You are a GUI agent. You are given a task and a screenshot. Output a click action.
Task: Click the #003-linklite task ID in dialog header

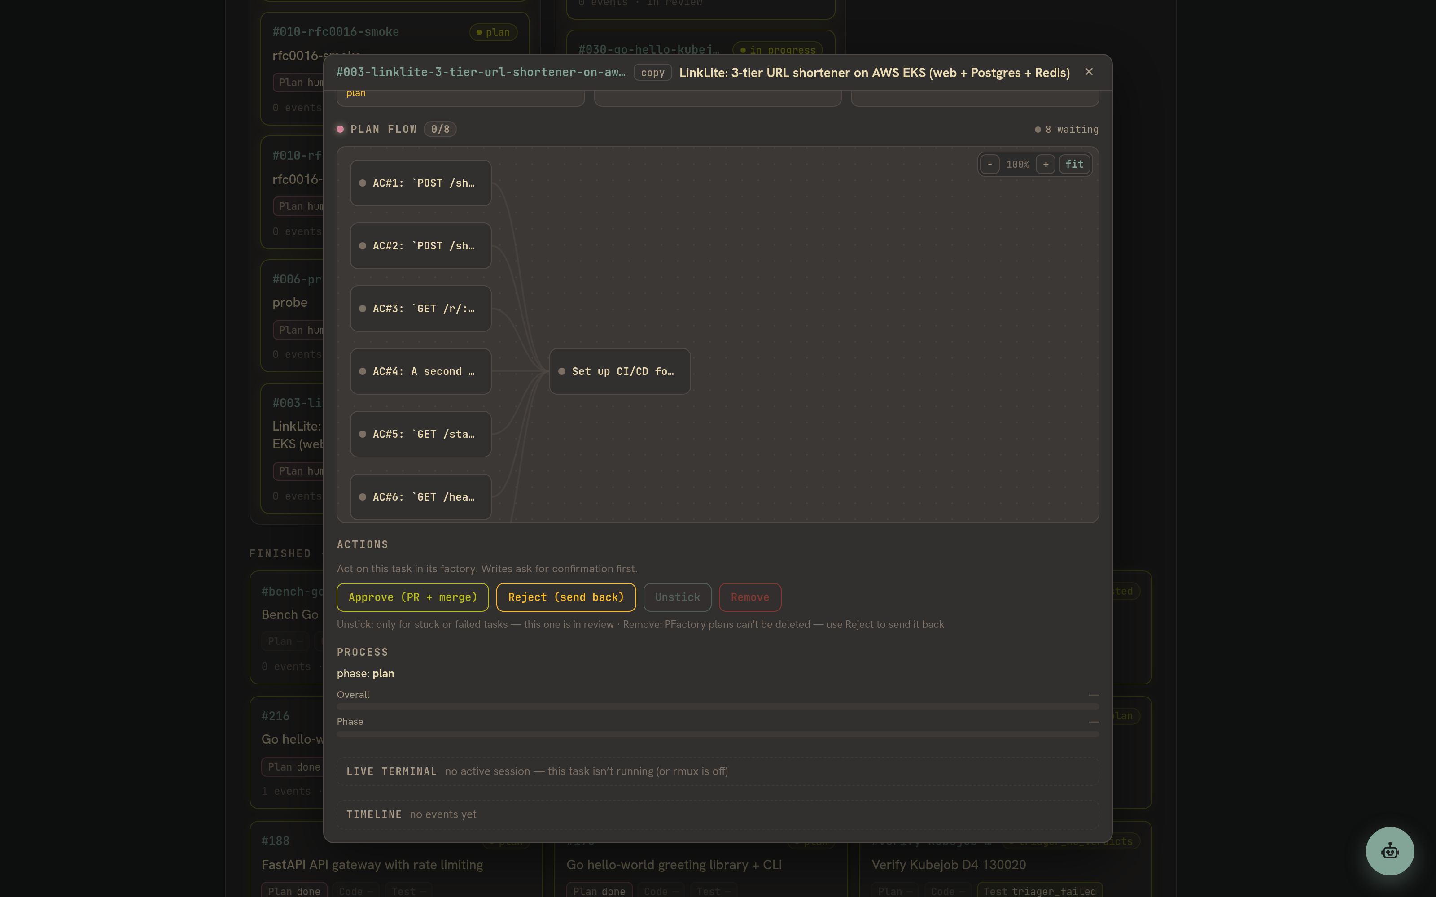[x=481, y=72]
